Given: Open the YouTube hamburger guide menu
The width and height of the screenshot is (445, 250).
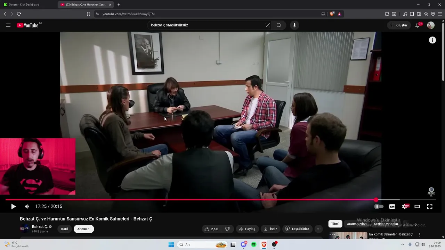Looking at the screenshot, I should pos(8,25).
